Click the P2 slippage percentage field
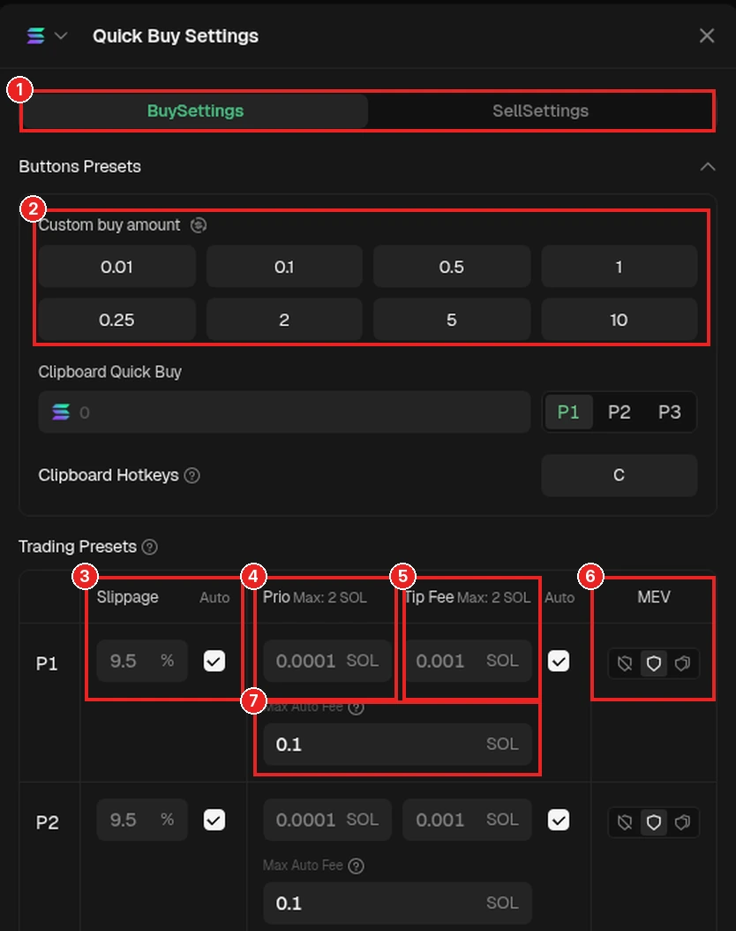 tap(142, 820)
